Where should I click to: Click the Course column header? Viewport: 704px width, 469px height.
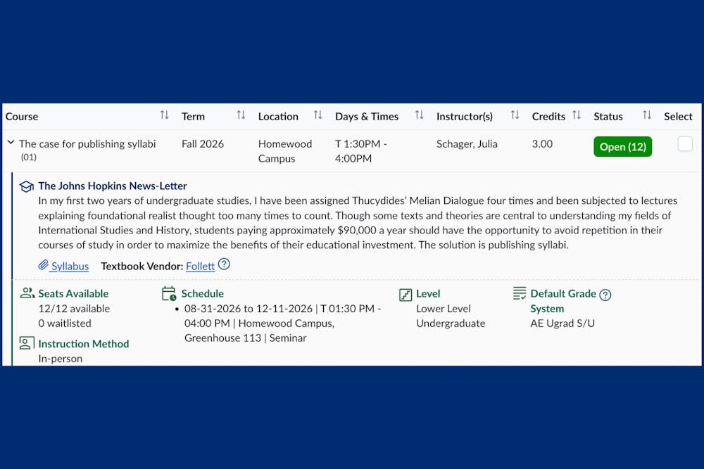22,116
